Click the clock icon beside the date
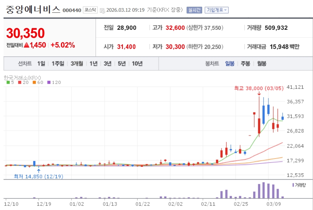This screenshot has width=313, height=210. point(102,11)
